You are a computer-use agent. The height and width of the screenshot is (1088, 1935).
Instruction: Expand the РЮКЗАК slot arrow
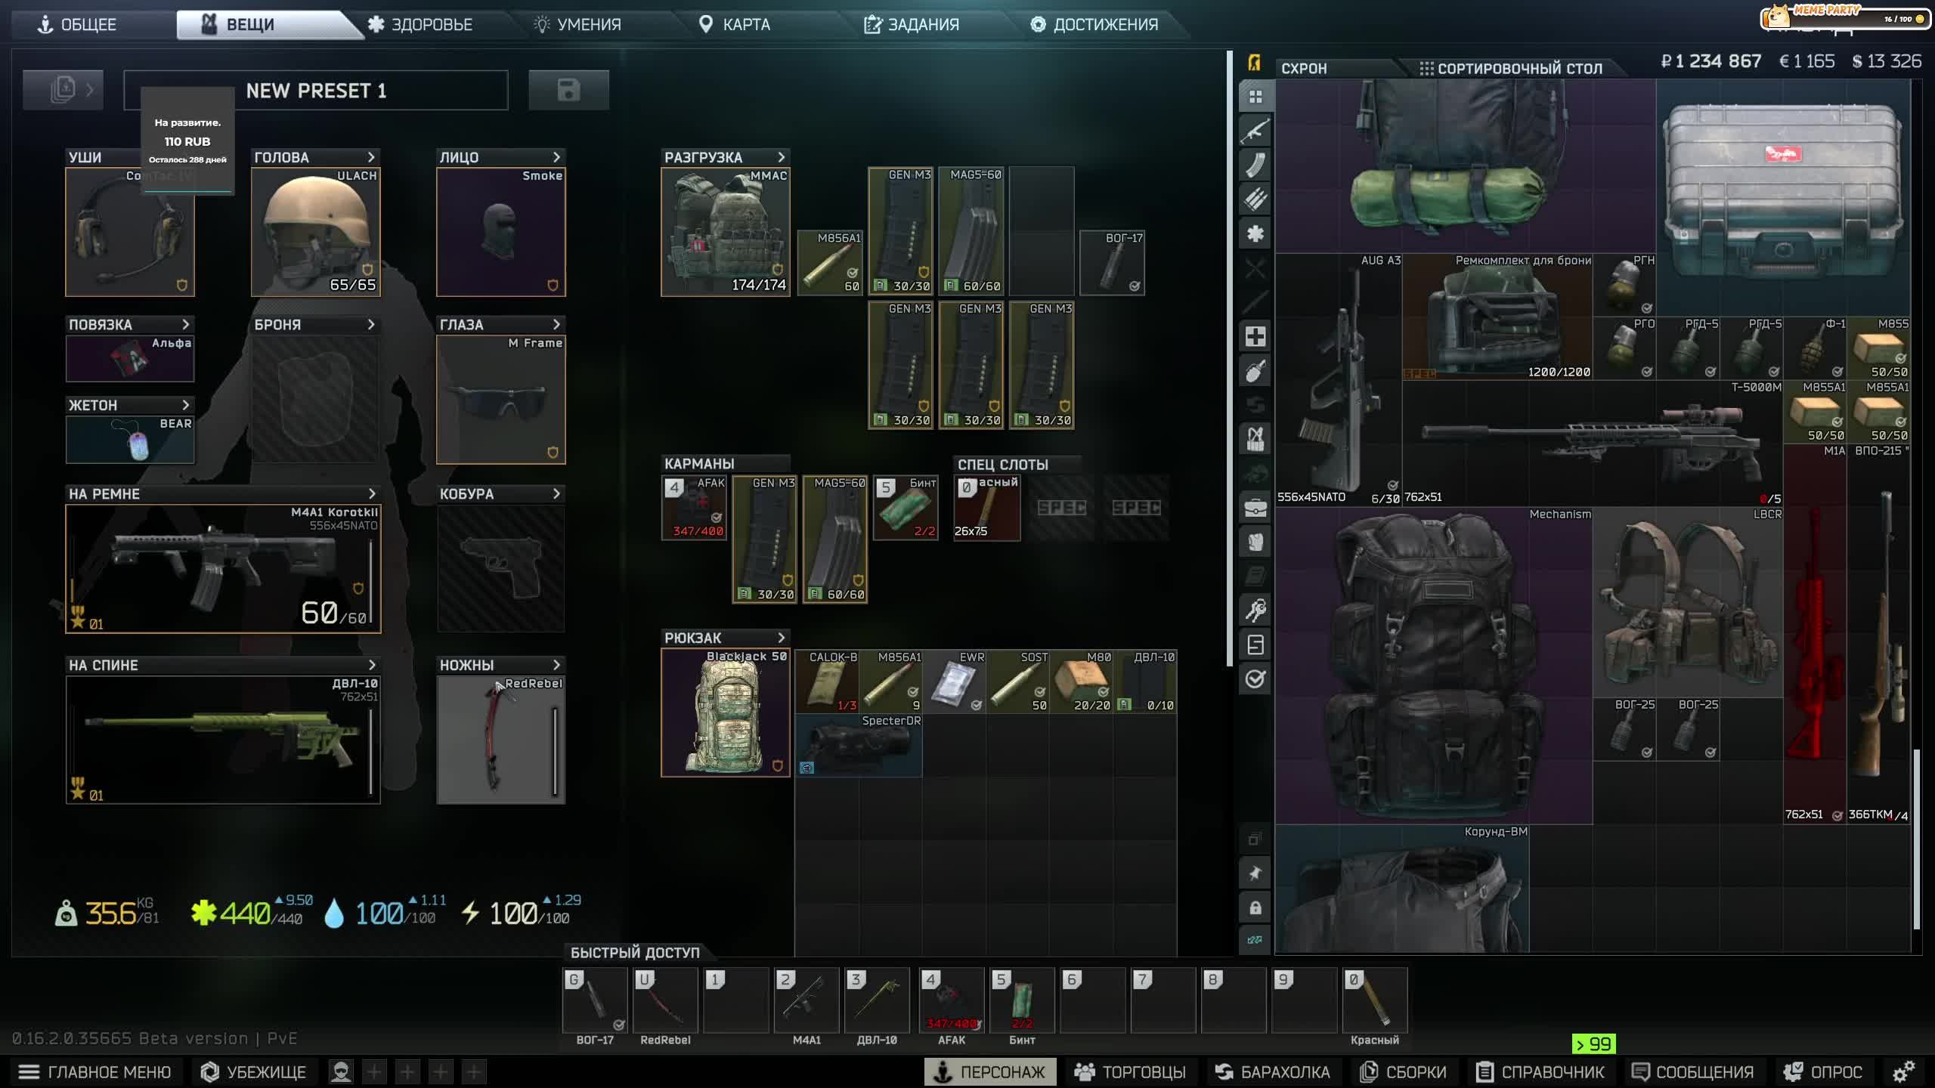[x=782, y=638]
